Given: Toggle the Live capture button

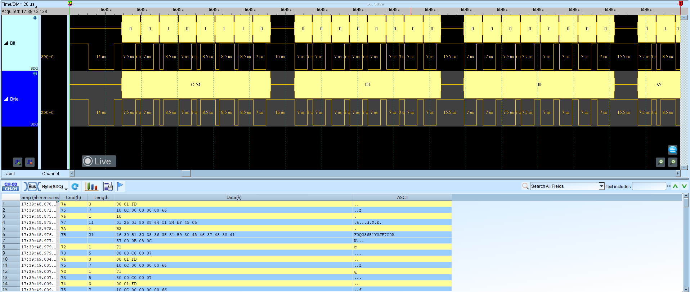Looking at the screenshot, I should [x=99, y=161].
